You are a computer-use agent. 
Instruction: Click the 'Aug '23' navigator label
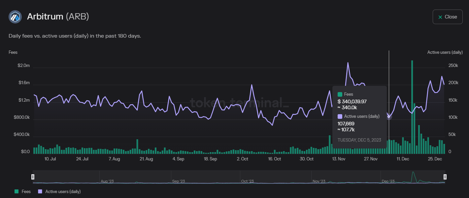click(107, 181)
